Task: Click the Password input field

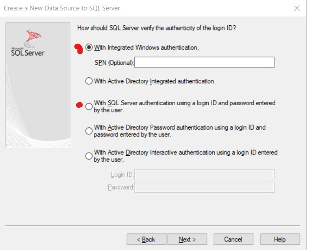Action: pos(204,187)
